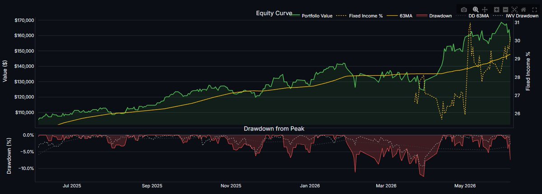Click the 29 tick on right axis

click(518, 59)
